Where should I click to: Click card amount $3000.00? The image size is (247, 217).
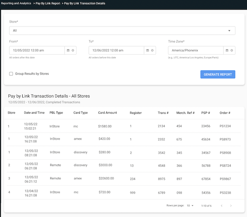point(105,165)
